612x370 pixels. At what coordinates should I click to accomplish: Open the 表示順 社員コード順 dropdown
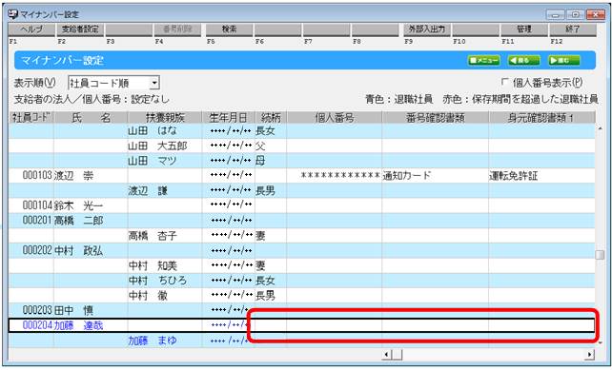point(154,83)
